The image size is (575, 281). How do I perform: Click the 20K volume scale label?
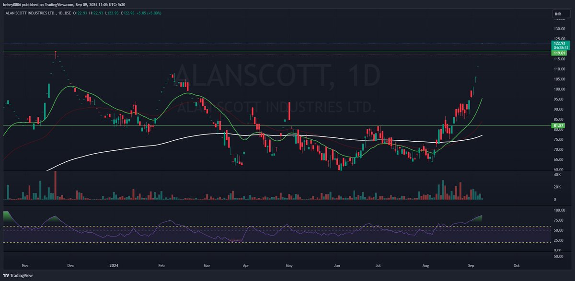click(x=556, y=187)
